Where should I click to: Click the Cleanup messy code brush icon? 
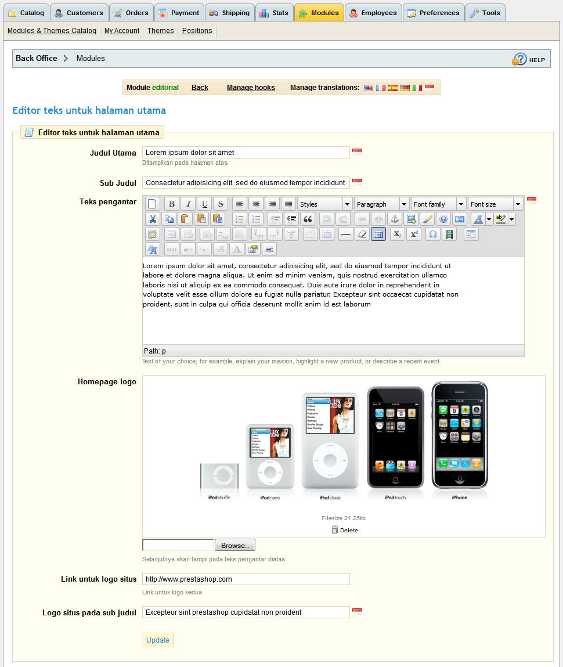(427, 219)
